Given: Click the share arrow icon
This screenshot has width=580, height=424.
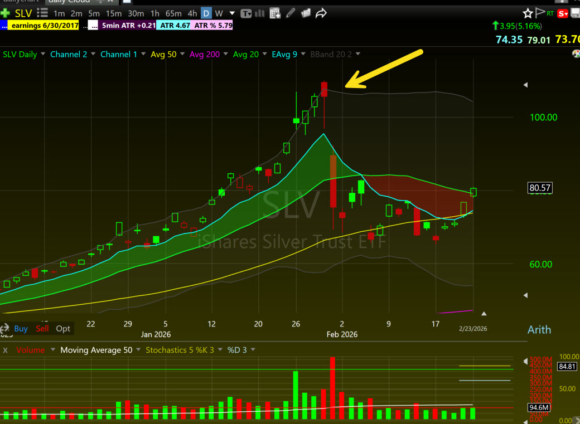Looking at the screenshot, I should point(321,14).
